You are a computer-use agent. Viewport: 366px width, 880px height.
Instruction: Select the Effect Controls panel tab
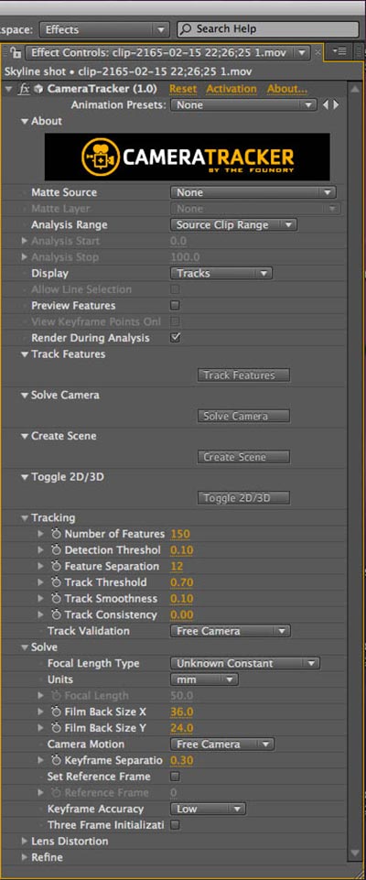[167, 53]
